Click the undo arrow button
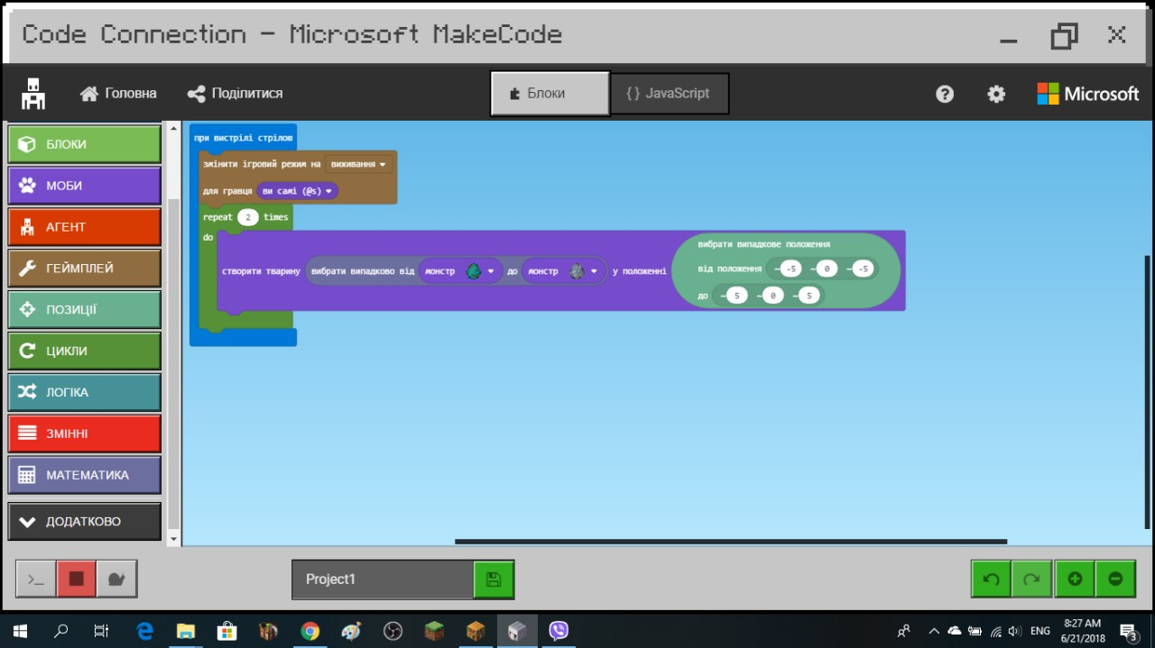This screenshot has width=1155, height=648. [991, 579]
